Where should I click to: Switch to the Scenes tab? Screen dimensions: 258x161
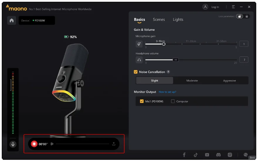pos(159,20)
